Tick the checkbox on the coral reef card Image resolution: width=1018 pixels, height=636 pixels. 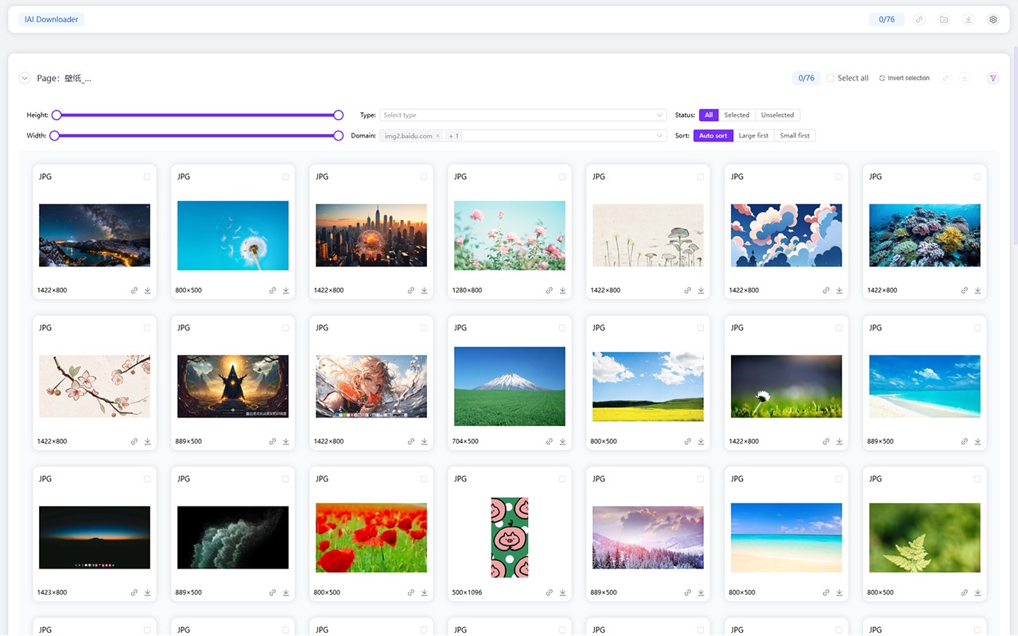click(977, 176)
